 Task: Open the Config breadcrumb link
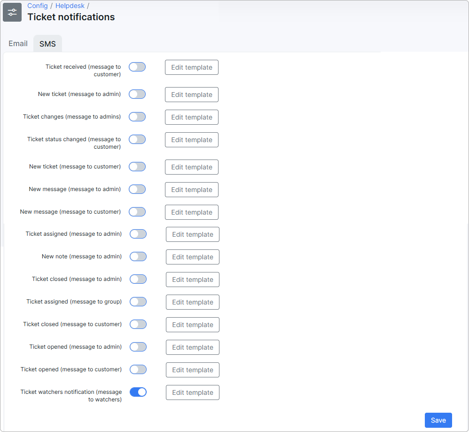tap(38, 6)
